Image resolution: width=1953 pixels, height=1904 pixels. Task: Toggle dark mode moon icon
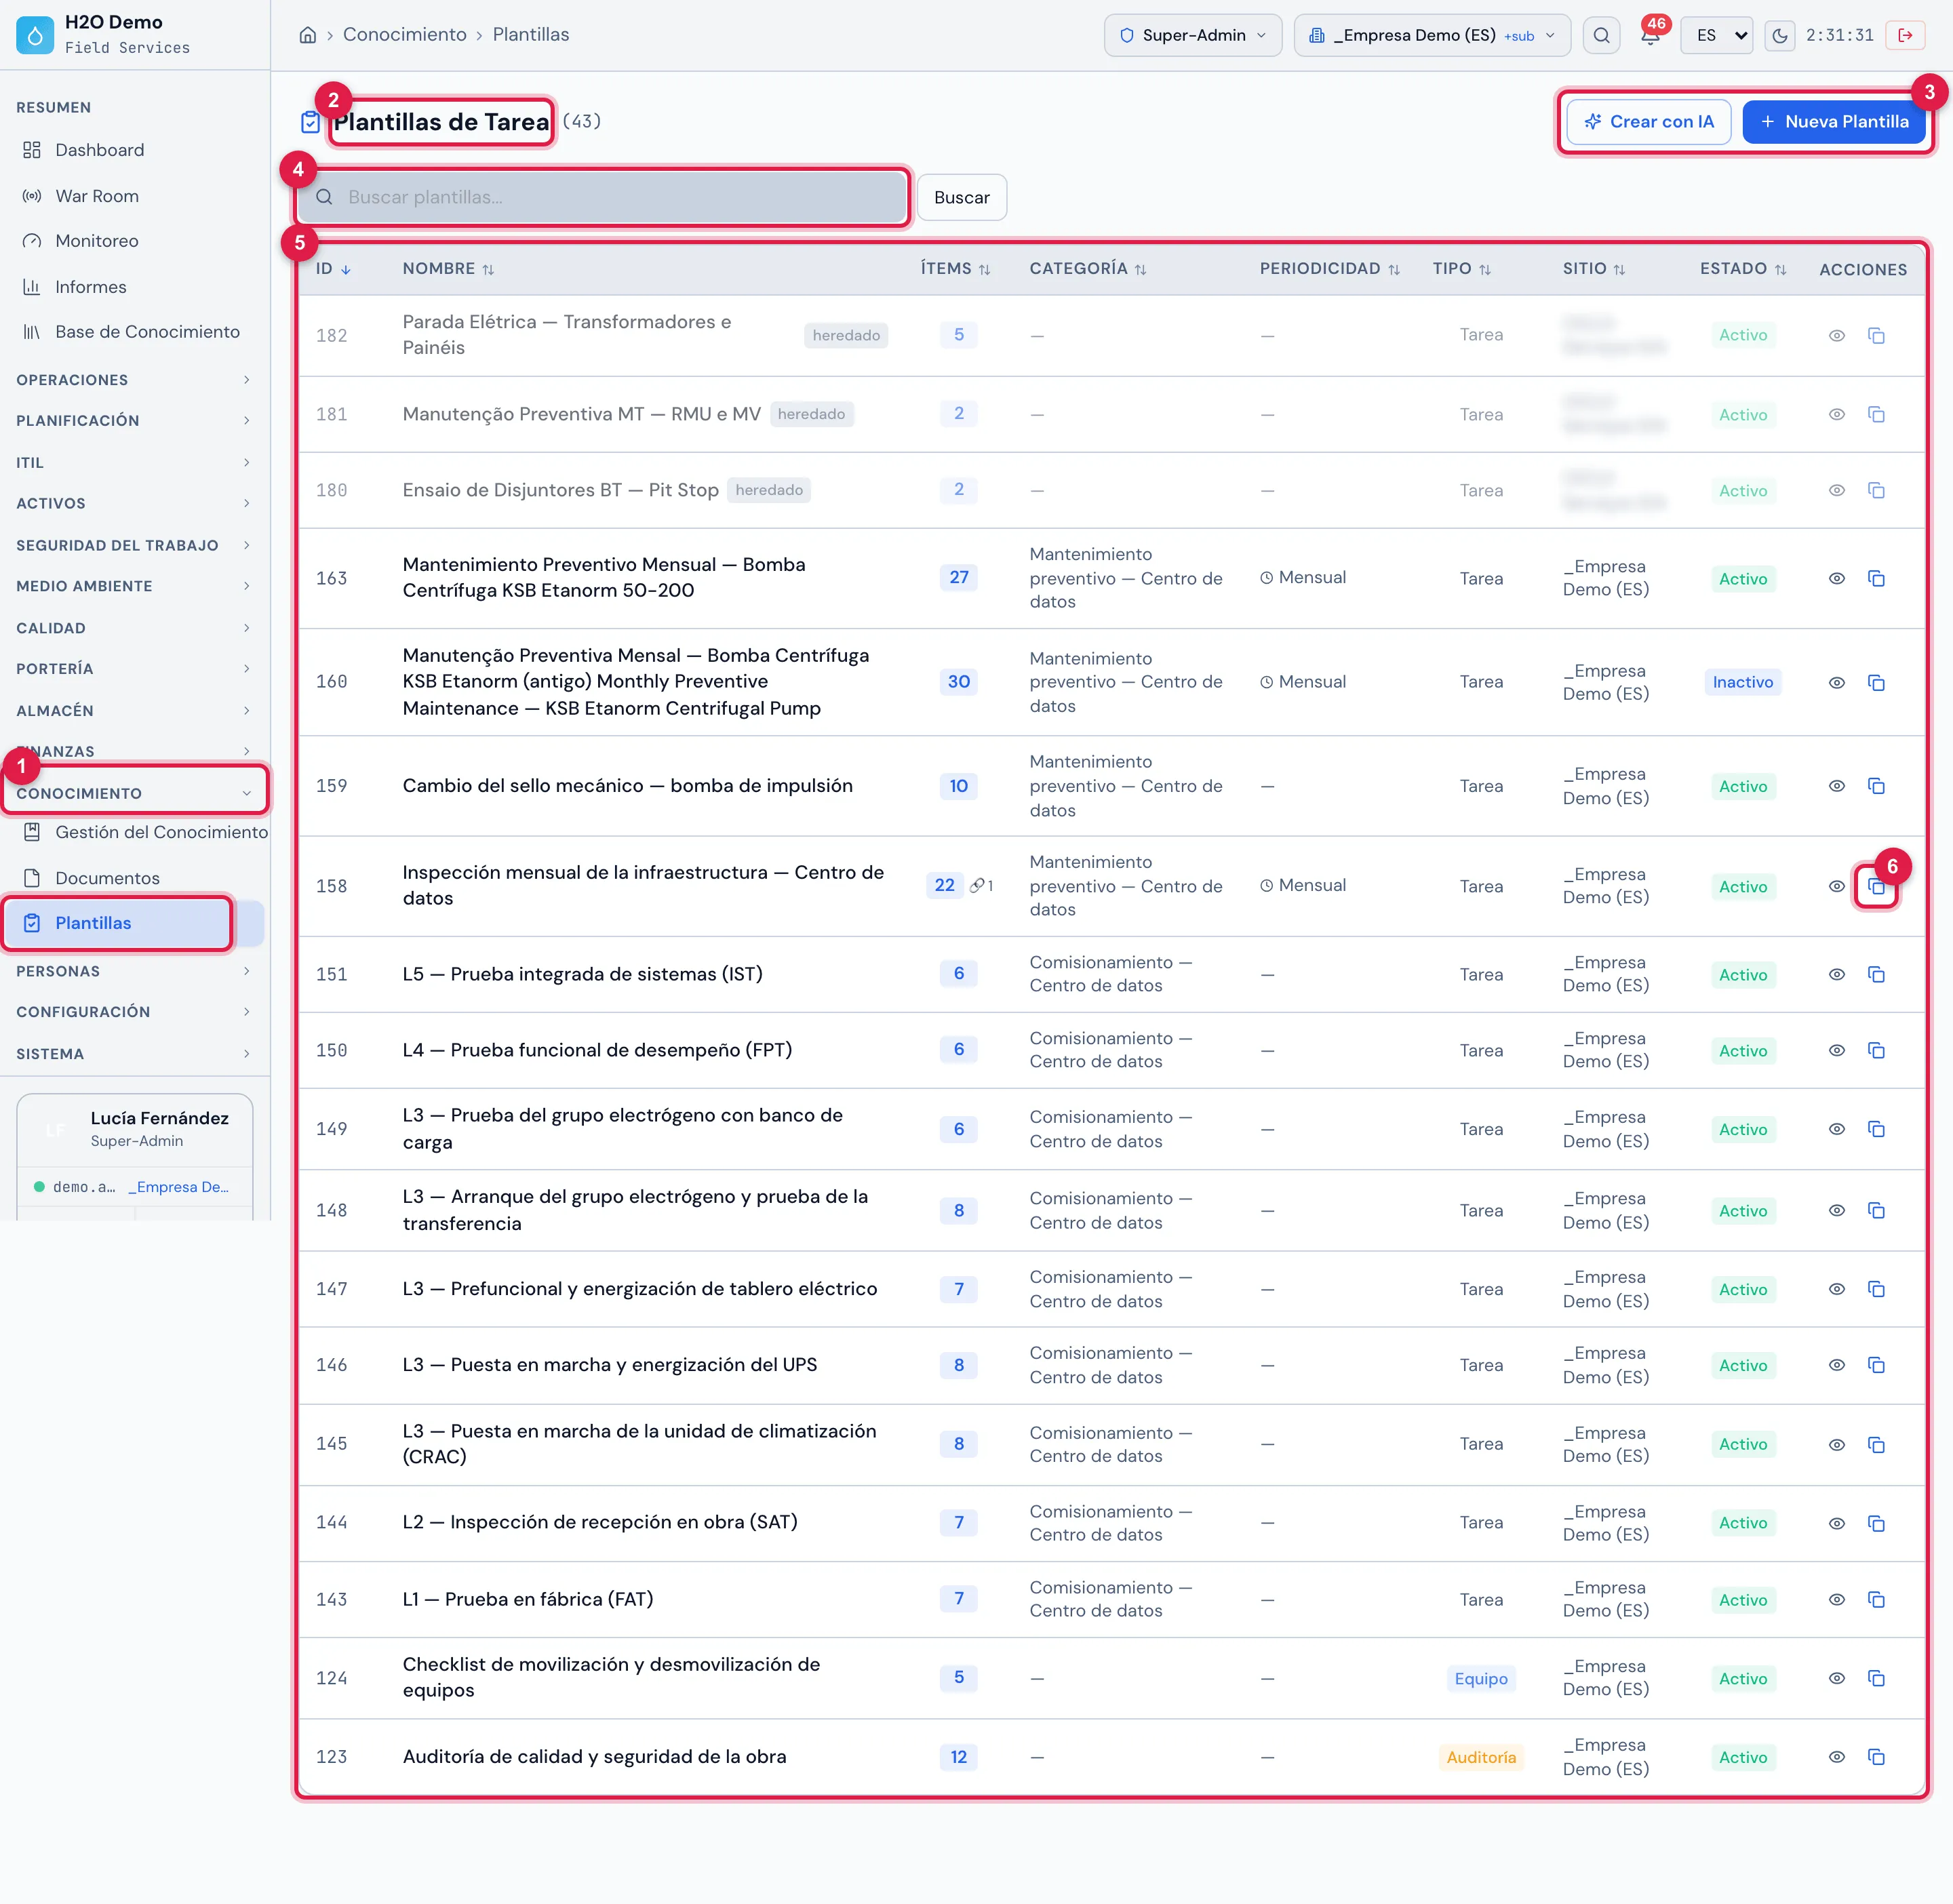coord(1779,36)
